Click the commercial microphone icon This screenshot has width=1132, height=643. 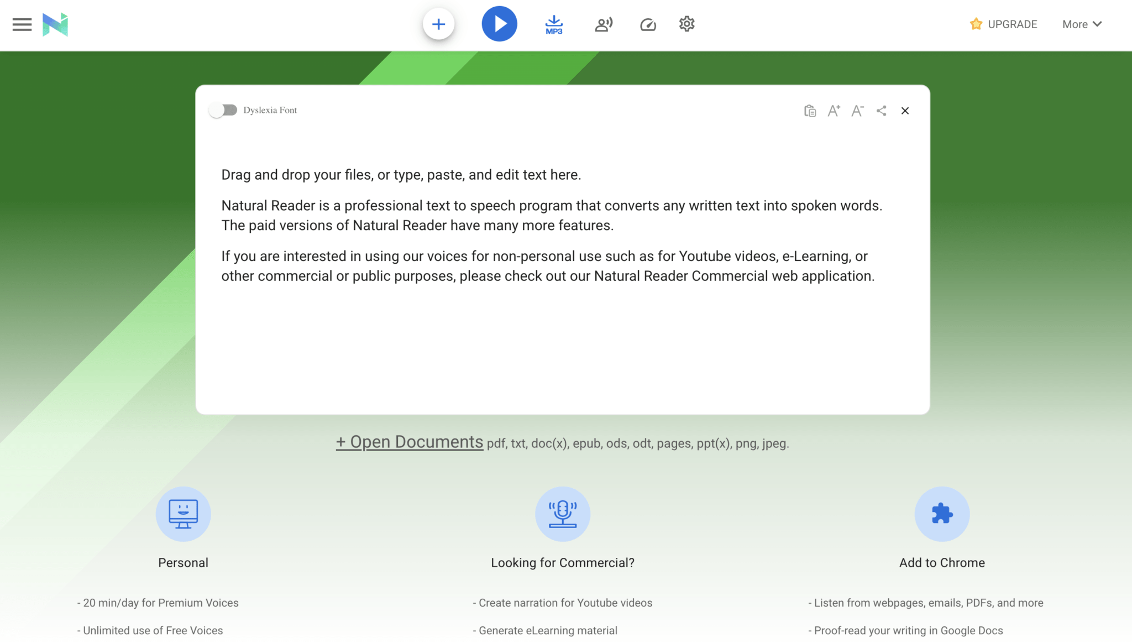563,514
